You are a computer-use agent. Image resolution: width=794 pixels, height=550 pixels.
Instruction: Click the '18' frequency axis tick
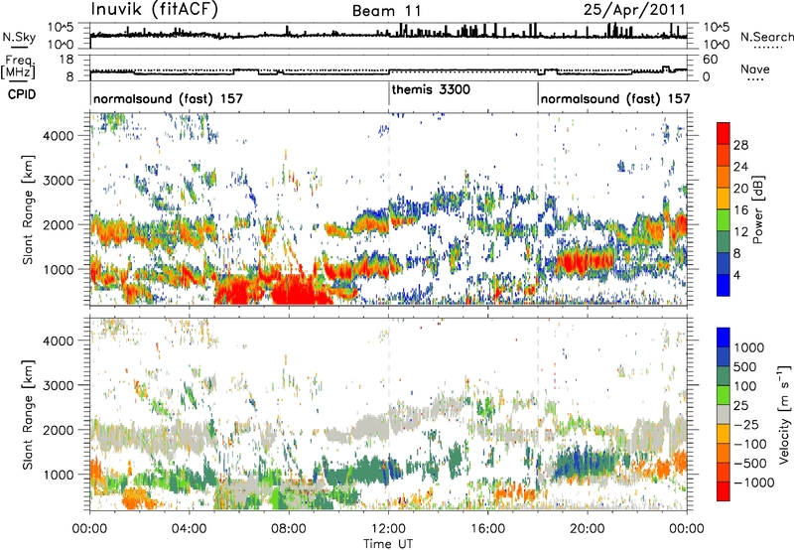click(x=66, y=60)
